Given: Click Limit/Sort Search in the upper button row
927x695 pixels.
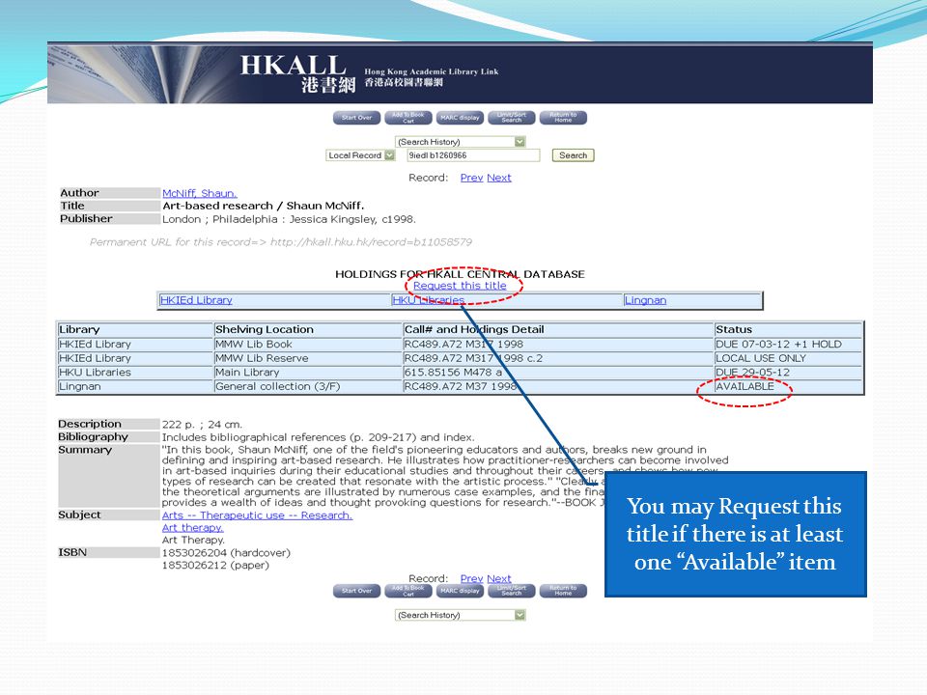Looking at the screenshot, I should click(512, 118).
